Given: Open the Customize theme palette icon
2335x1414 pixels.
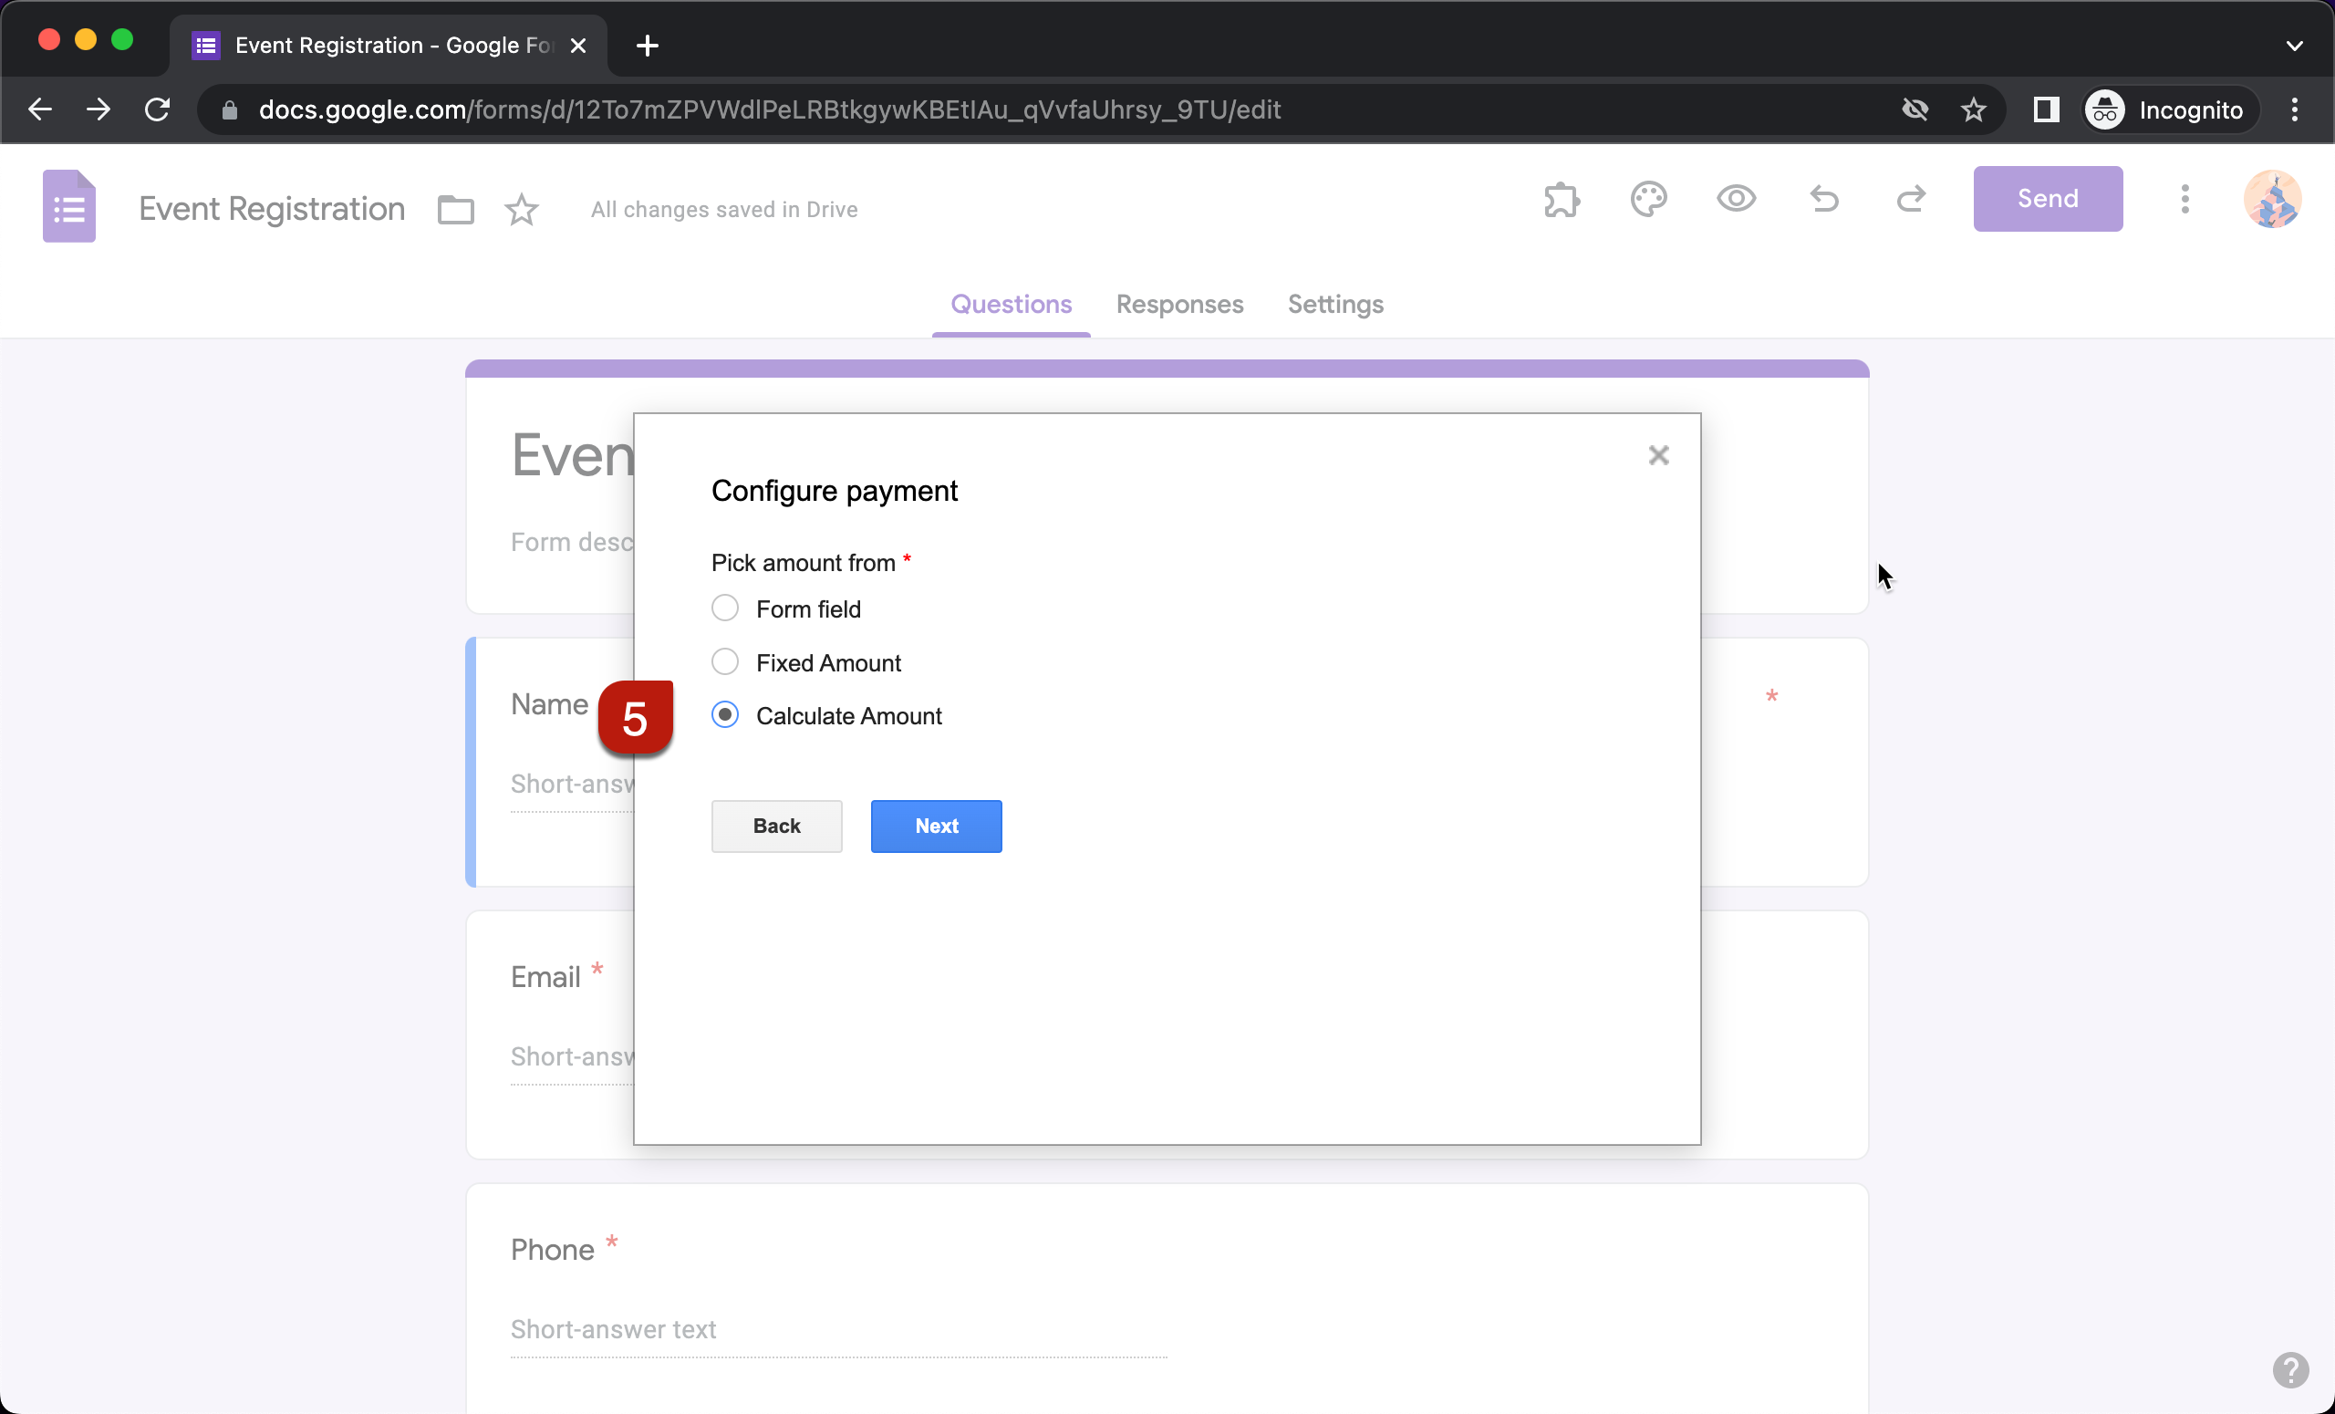Looking at the screenshot, I should point(1649,199).
